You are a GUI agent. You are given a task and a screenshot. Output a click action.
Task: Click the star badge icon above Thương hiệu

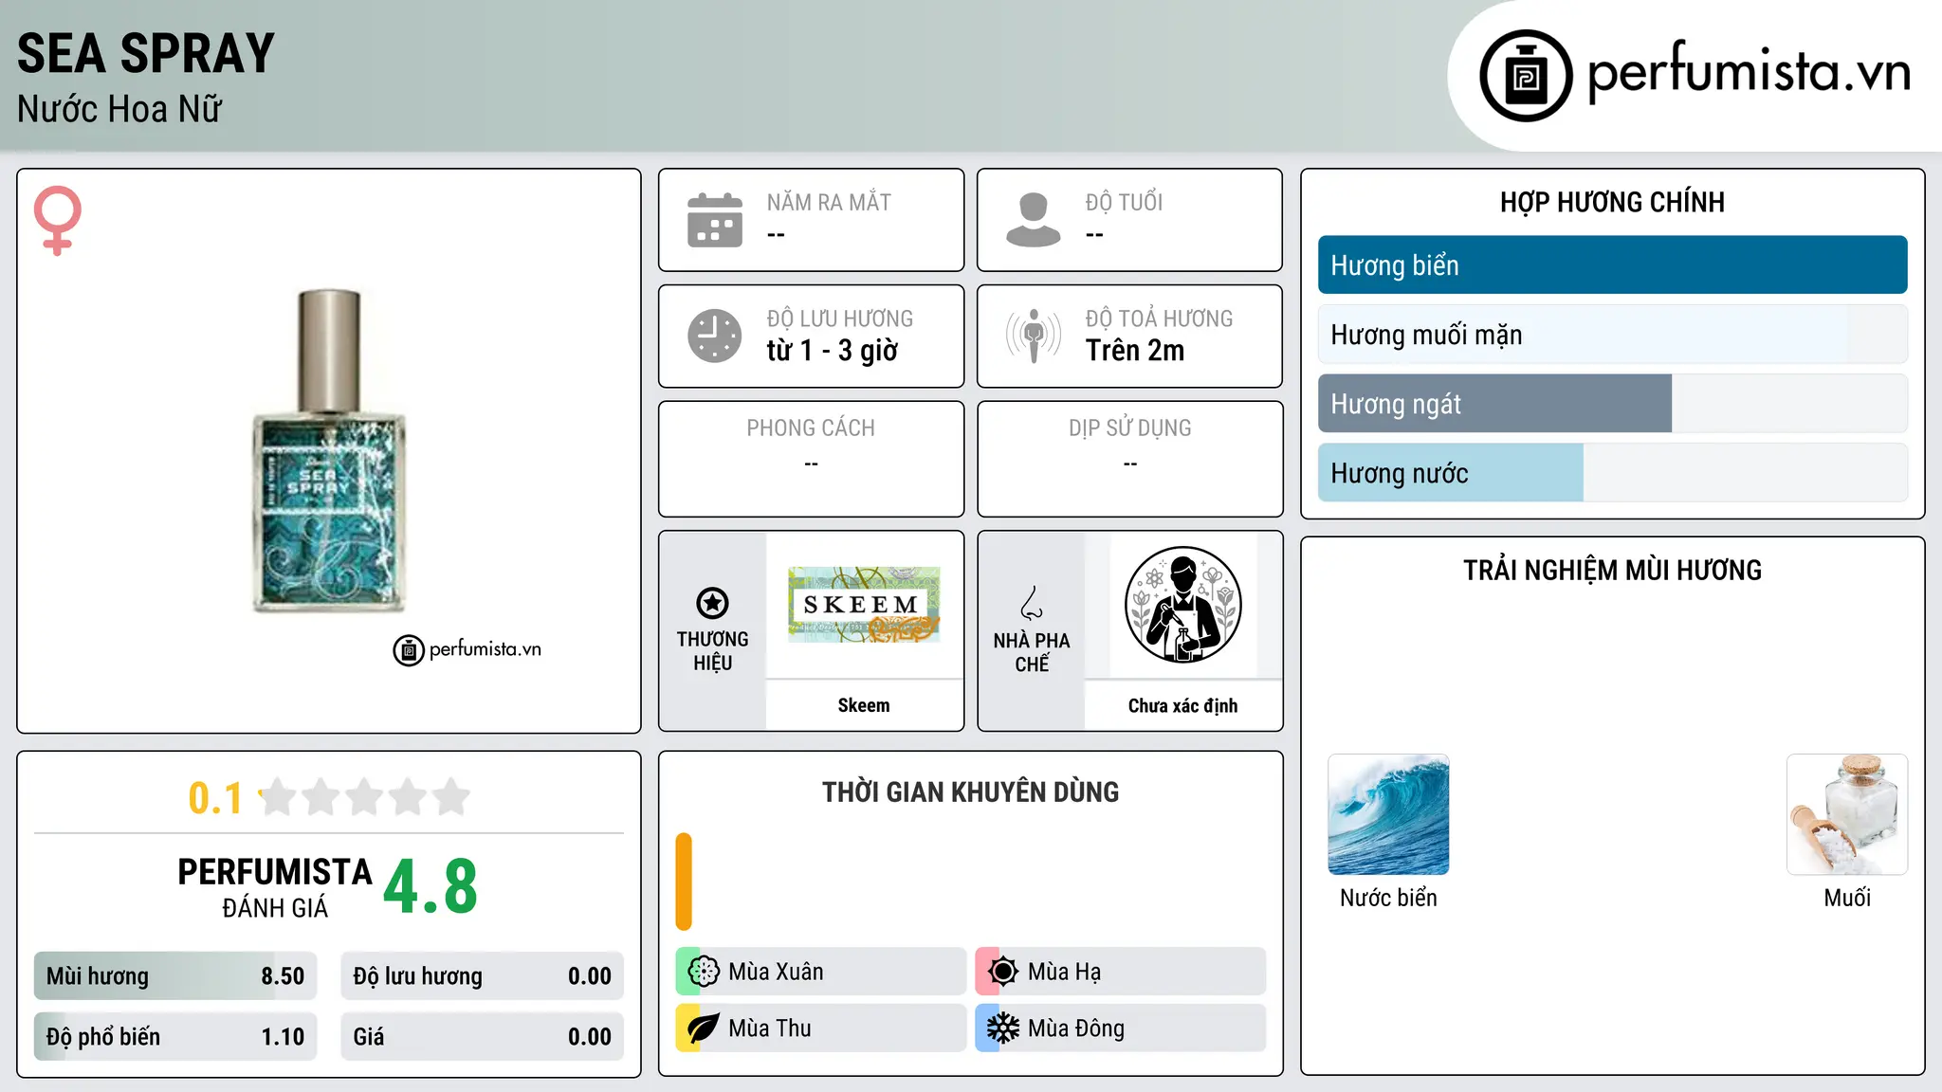click(x=712, y=603)
